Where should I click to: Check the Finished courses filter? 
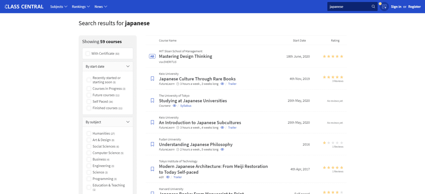pyautogui.click(x=89, y=108)
